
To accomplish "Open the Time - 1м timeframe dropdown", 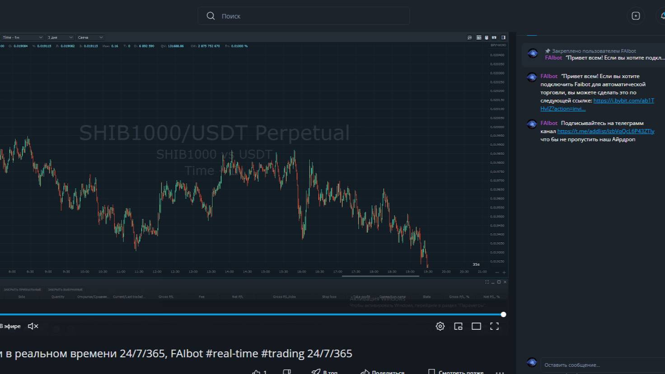I will 22,37.
